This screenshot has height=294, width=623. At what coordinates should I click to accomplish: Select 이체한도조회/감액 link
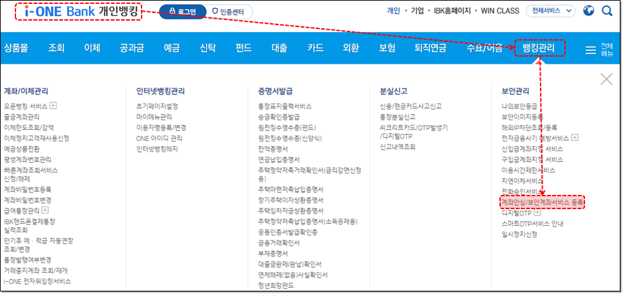click(28, 127)
